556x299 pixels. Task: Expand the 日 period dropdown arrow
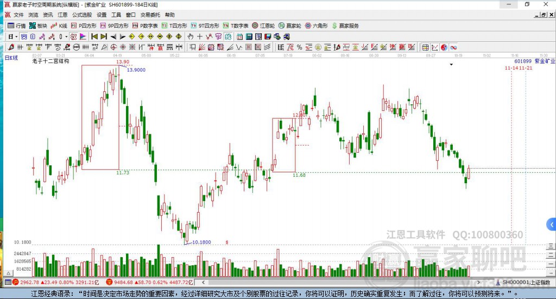[x=16, y=36]
